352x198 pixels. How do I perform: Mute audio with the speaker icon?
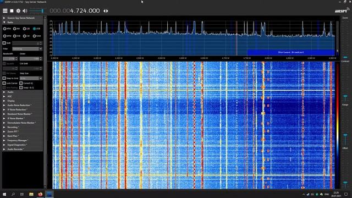click(x=25, y=11)
